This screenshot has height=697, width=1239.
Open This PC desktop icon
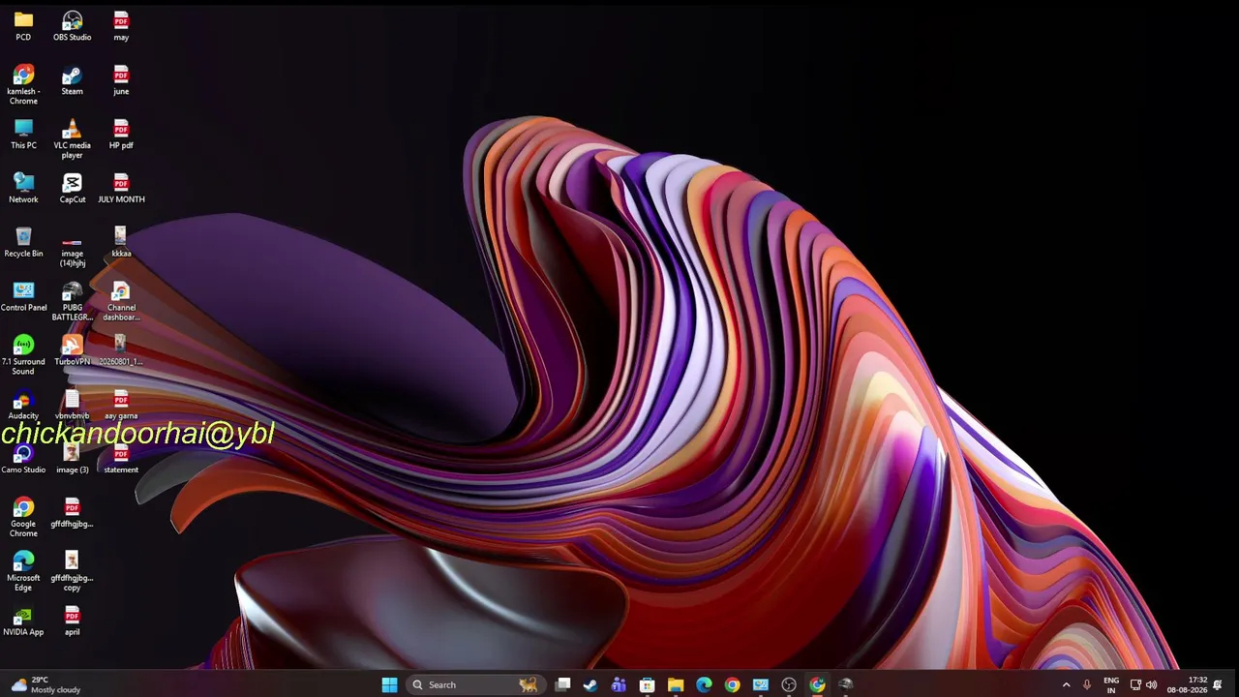point(23,135)
